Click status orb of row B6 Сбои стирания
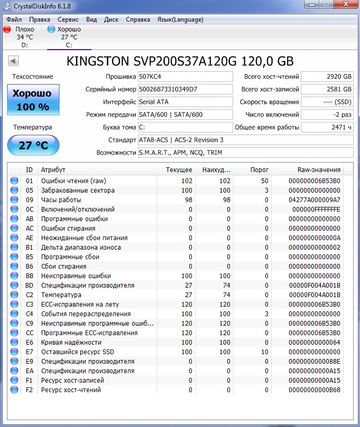The image size is (360, 427). [x=14, y=266]
